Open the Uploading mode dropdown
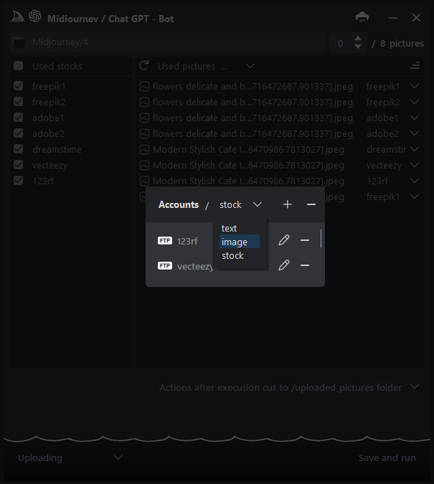This screenshot has width=434, height=484. [118, 457]
